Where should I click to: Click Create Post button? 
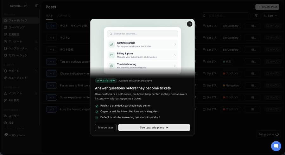(267, 7)
